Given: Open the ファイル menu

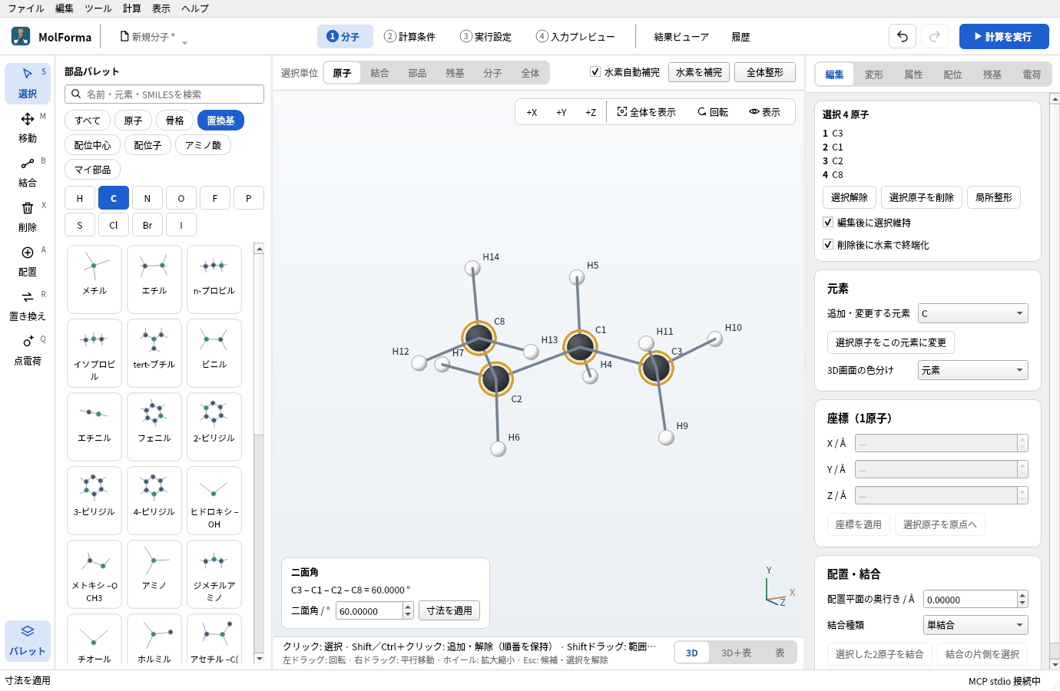Looking at the screenshot, I should pyautogui.click(x=26, y=8).
